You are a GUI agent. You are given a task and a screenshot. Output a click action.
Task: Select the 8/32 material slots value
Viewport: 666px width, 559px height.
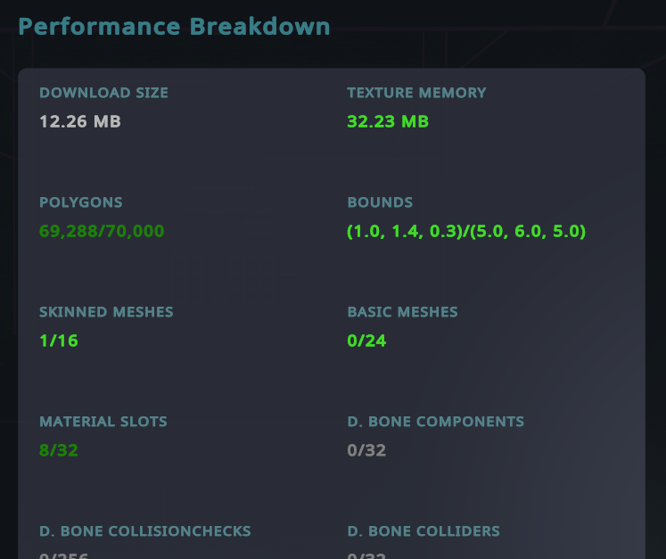coord(59,450)
